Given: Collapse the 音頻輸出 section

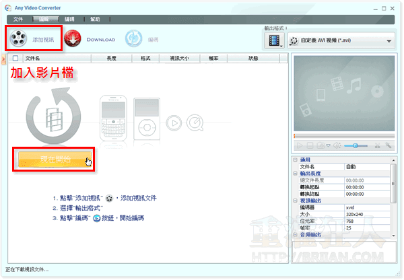Looking at the screenshot, I should (296, 234).
